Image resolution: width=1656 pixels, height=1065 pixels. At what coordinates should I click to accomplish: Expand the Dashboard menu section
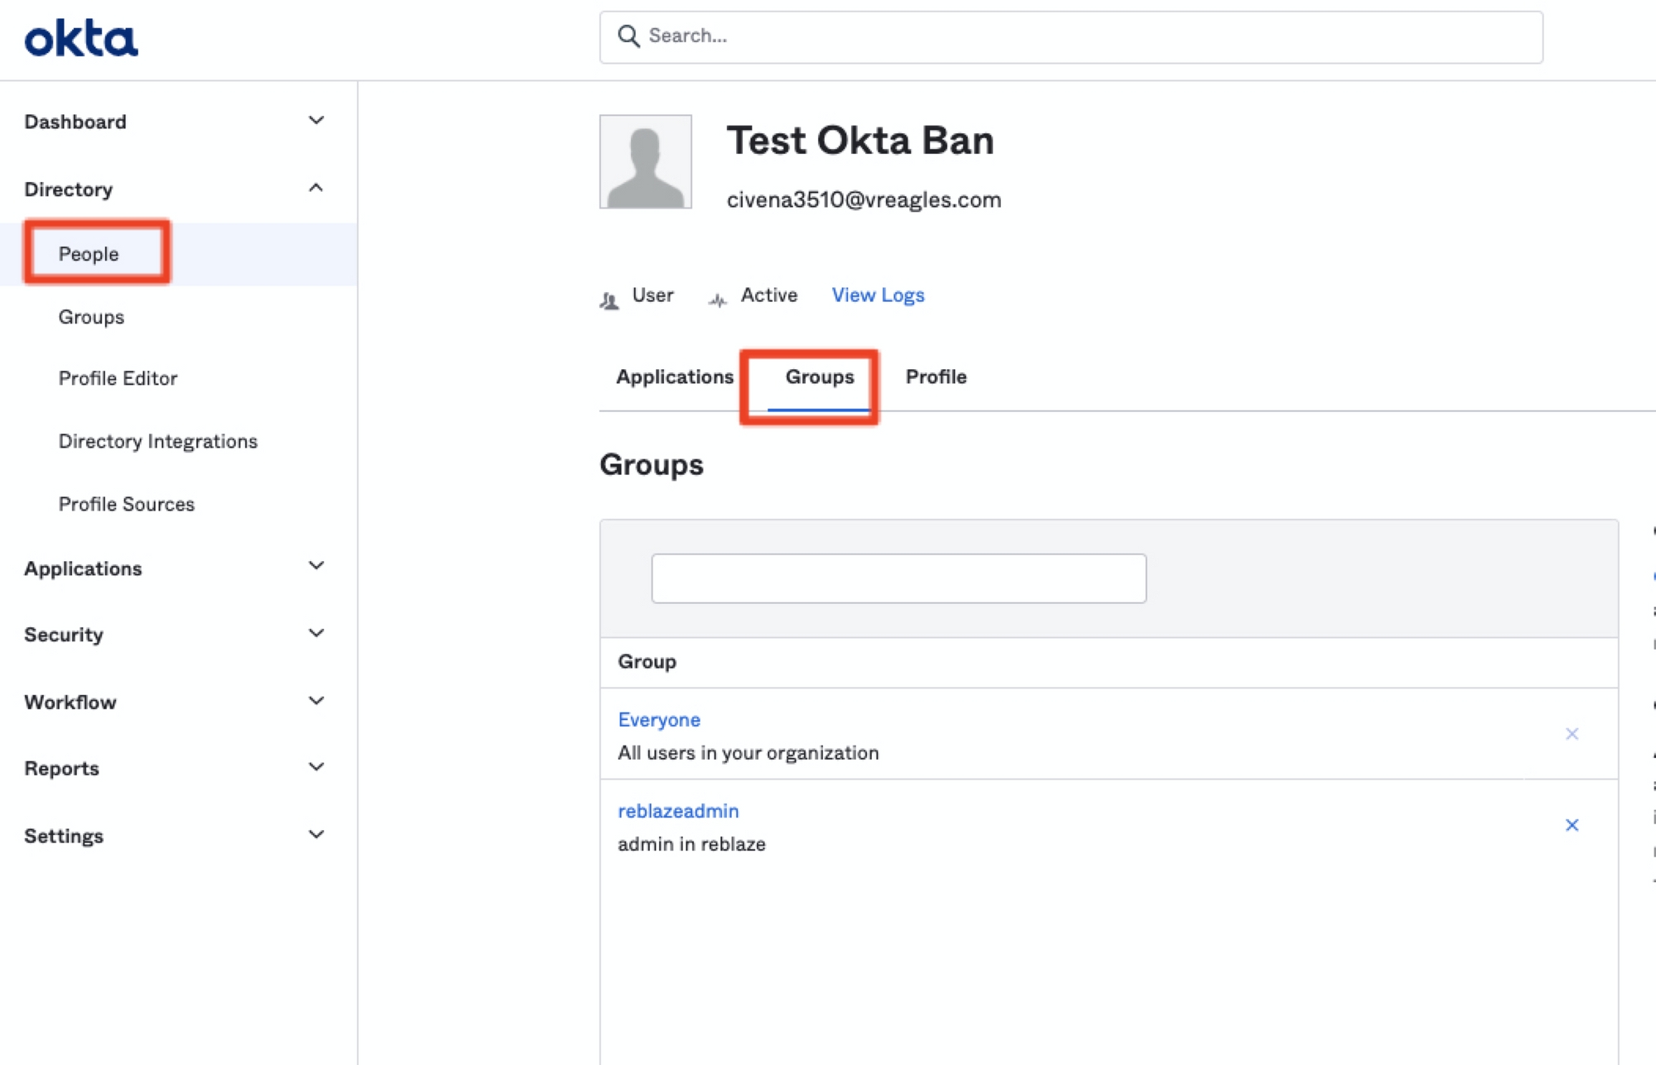315,121
